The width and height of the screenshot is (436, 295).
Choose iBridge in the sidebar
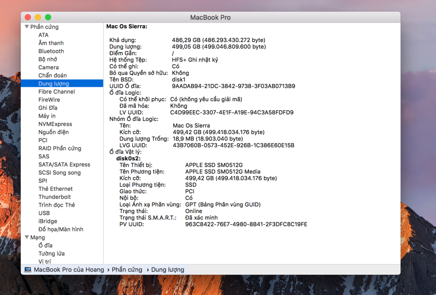coord(48,221)
